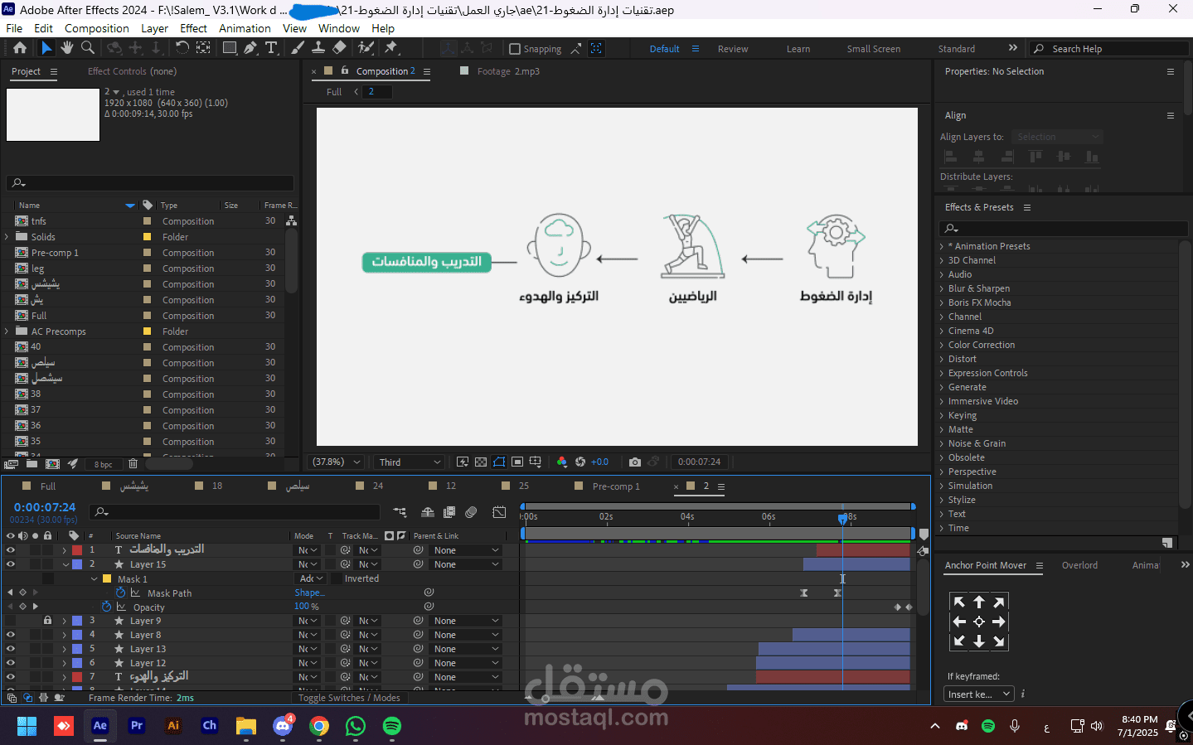The height and width of the screenshot is (745, 1193).
Task: Switch to the Pre-comp 1 timeline tab
Action: pyautogui.click(x=616, y=486)
